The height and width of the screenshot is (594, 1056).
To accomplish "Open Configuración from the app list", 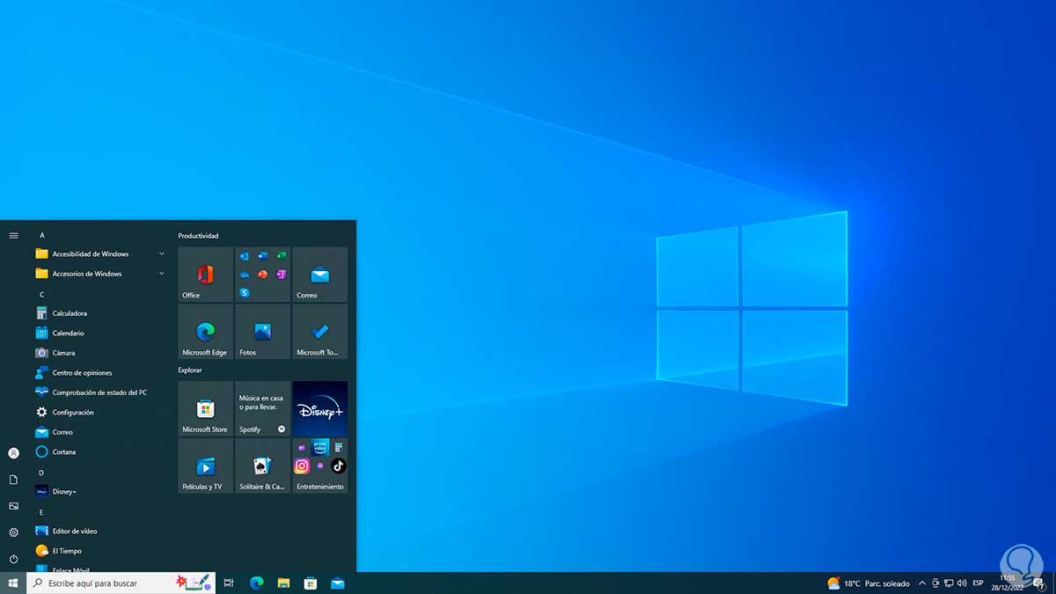I will click(x=100, y=412).
